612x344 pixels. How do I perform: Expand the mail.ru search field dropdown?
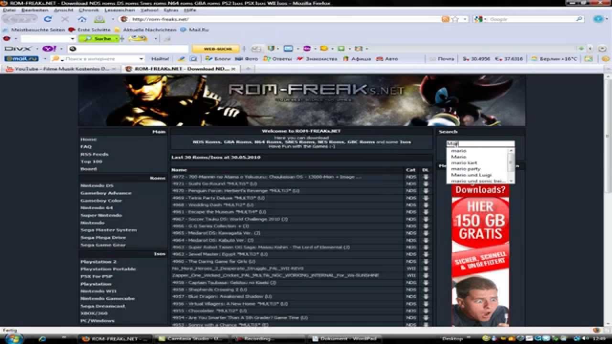(x=141, y=59)
